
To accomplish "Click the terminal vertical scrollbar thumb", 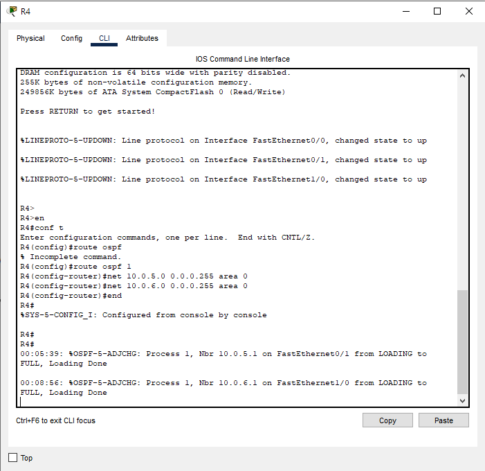I will tap(462, 342).
